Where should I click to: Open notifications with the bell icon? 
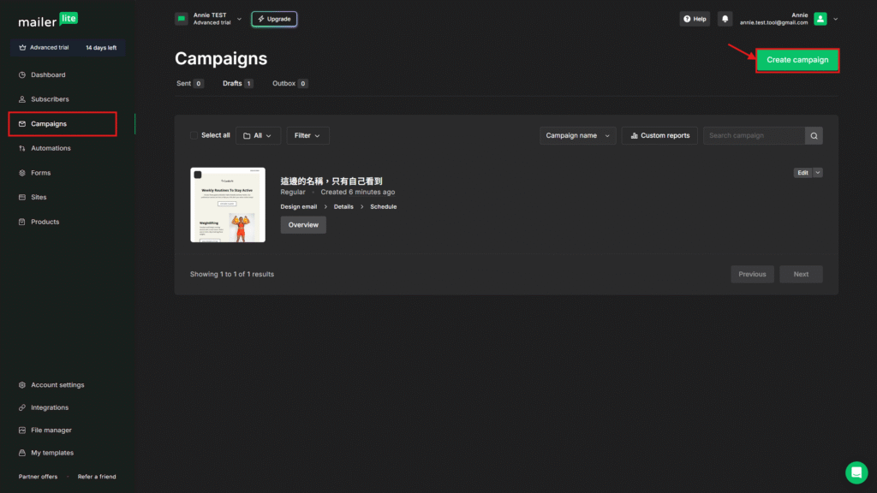click(x=724, y=18)
